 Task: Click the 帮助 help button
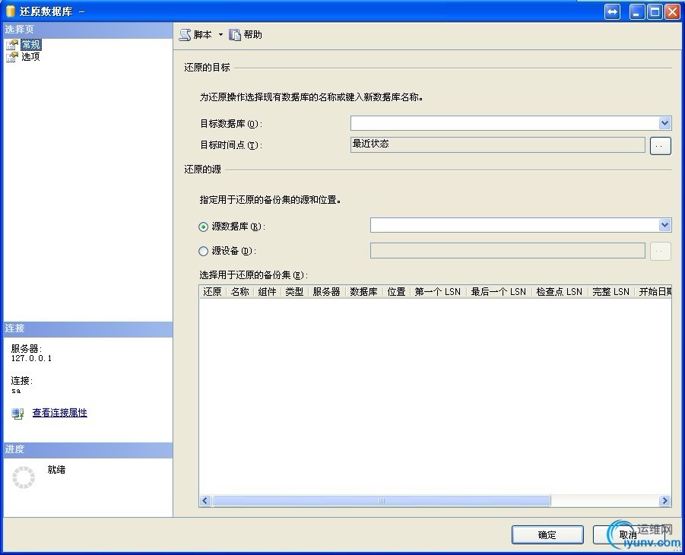246,34
